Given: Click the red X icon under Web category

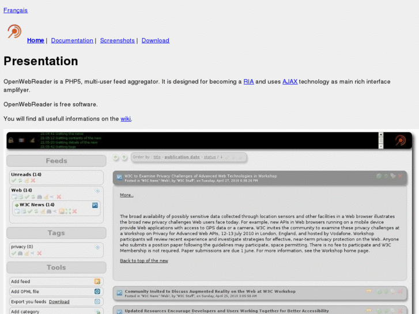Looking at the screenshot, I should pyautogui.click(x=59, y=197).
